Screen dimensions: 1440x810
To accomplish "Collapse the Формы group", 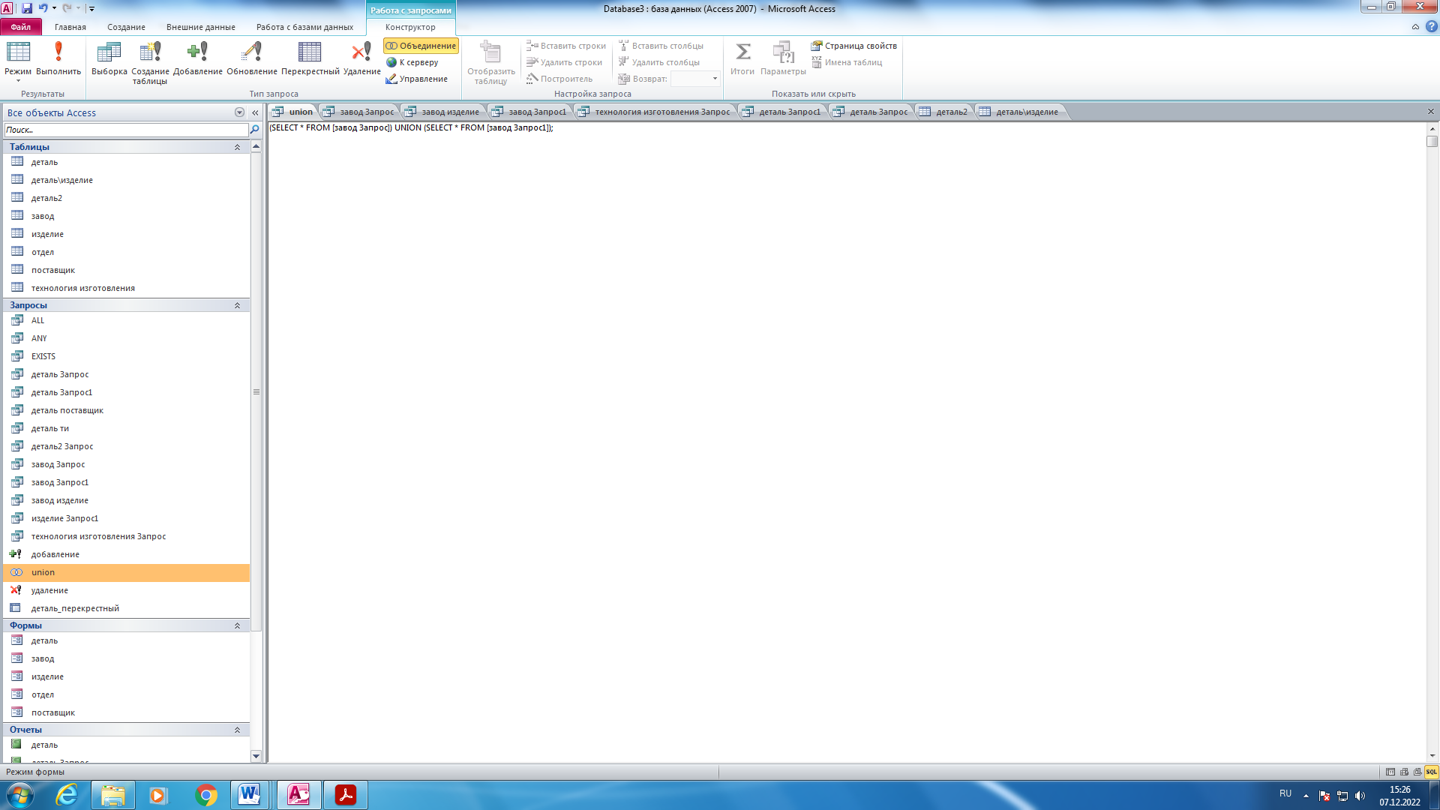I will point(238,625).
